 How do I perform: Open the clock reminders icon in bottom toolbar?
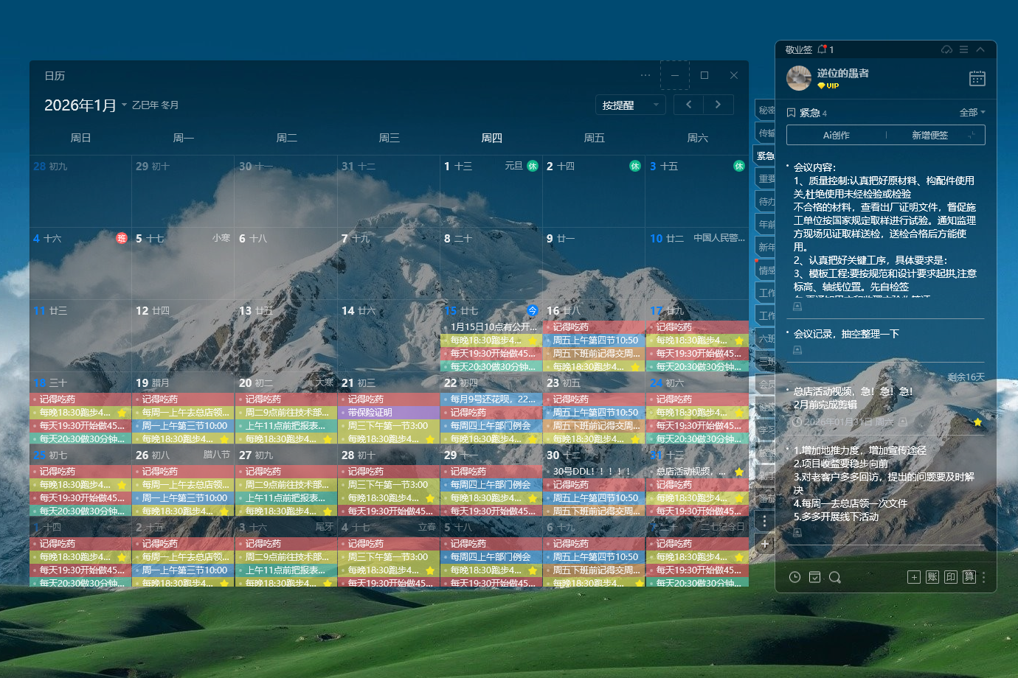[x=794, y=577]
